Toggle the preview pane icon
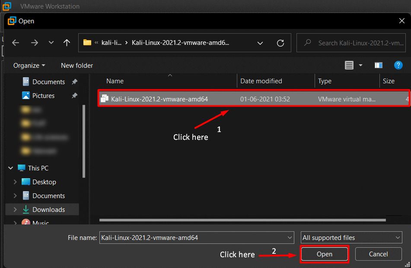 coord(379,65)
